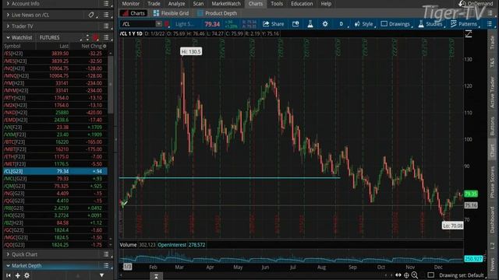The height and width of the screenshot is (280, 499).
Task: Expand the Account Info section
Action: pyautogui.click(x=8, y=3)
